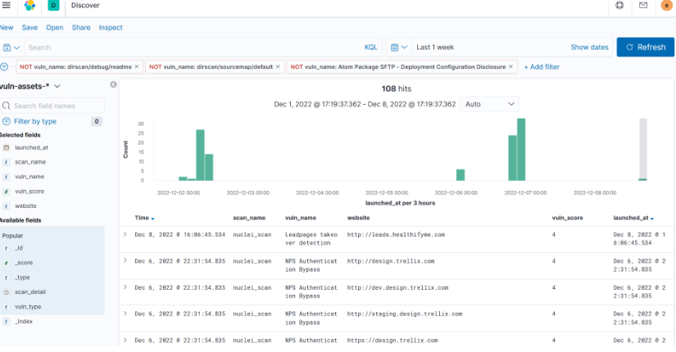676x352 pixels.
Task: Click the _score number type icon
Action: coord(6,263)
